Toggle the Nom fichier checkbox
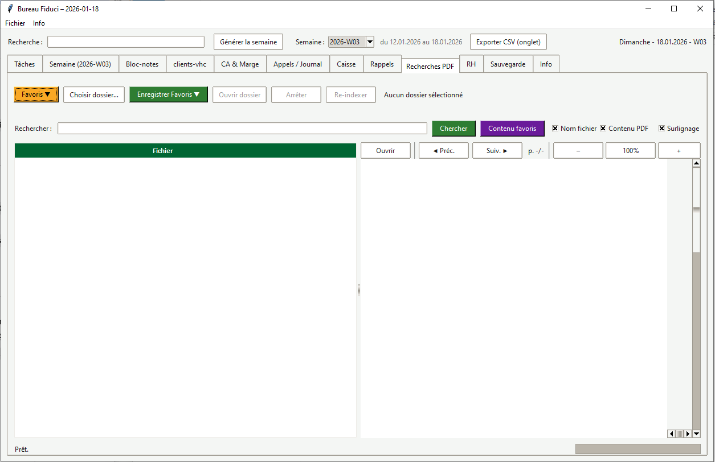This screenshot has height=462, width=715. pos(555,129)
